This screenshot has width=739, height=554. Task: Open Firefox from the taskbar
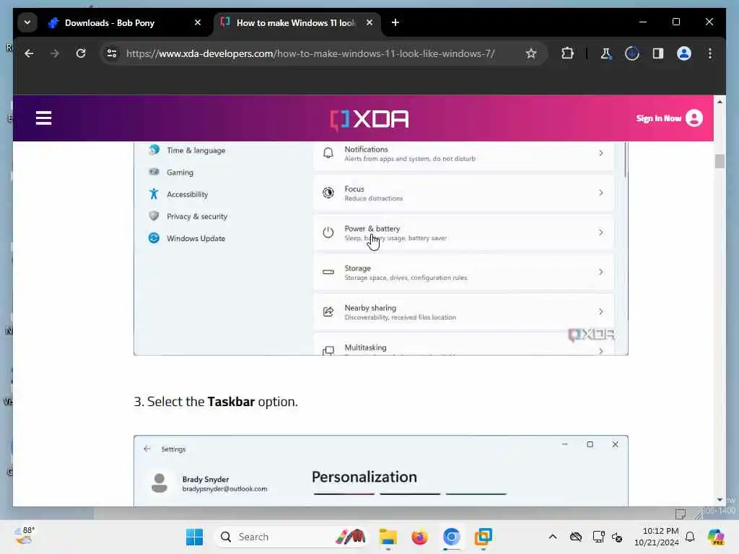pyautogui.click(x=419, y=537)
